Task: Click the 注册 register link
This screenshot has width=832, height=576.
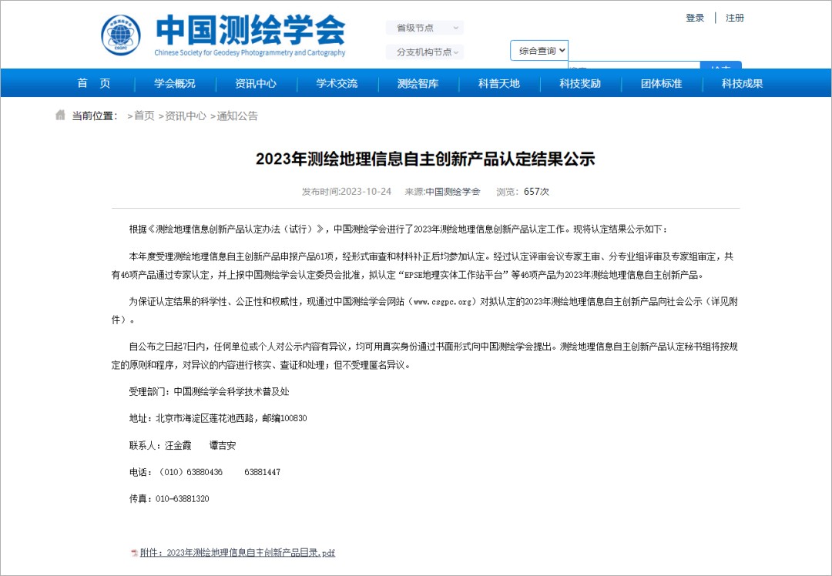Action: (x=734, y=17)
